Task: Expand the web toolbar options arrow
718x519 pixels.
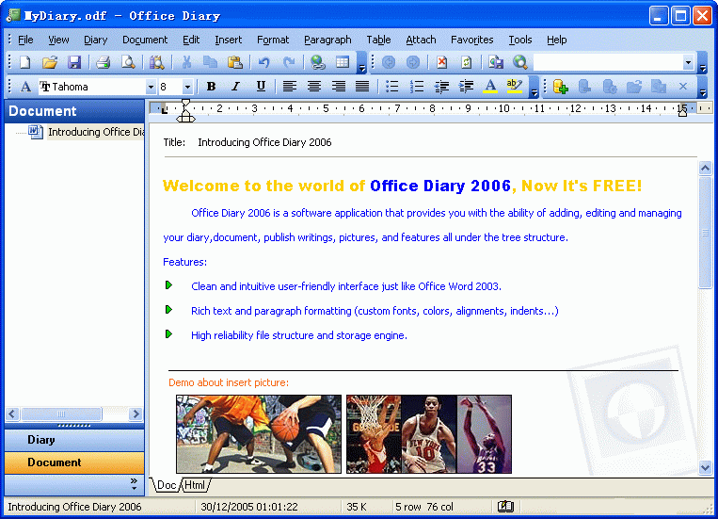Action: (x=703, y=62)
